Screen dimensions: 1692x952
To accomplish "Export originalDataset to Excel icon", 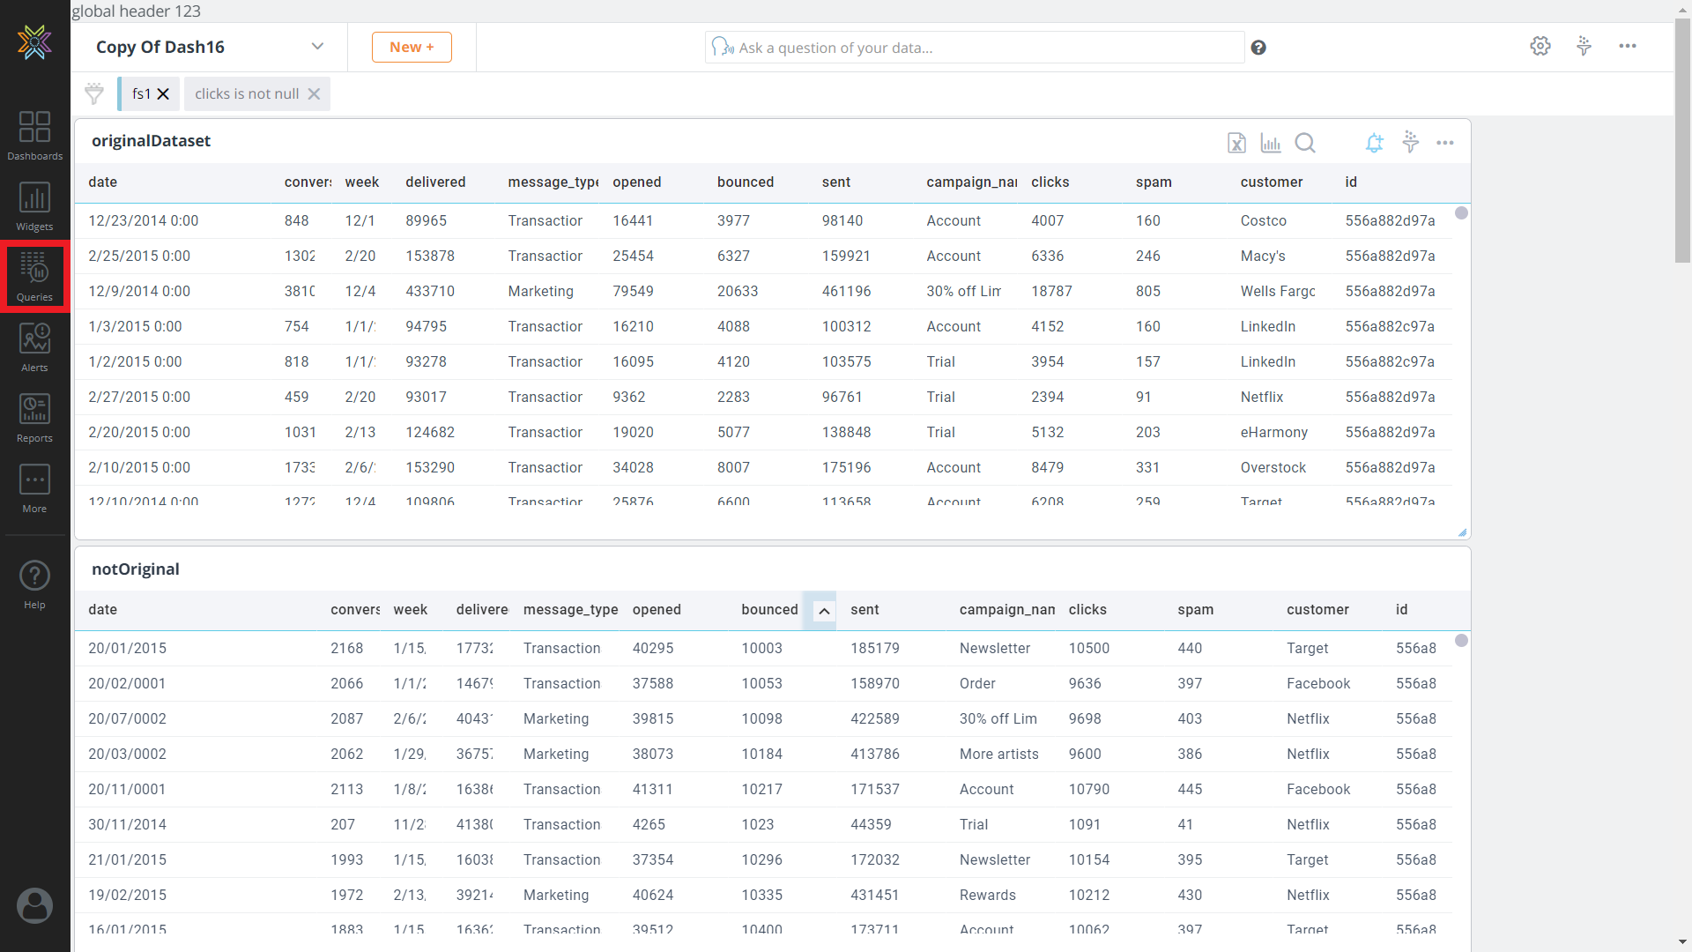I will 1236,143.
